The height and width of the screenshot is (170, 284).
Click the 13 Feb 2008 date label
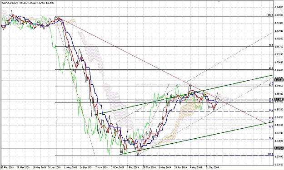(7, 167)
